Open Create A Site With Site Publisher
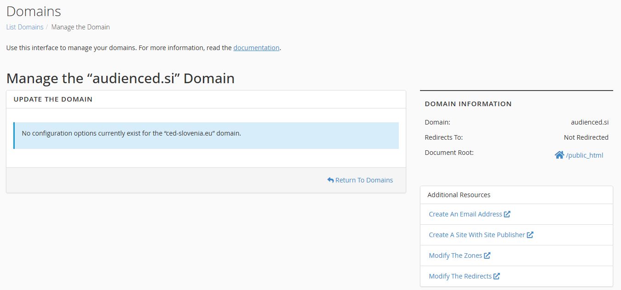Screen dimensions: 621x290 [477, 235]
